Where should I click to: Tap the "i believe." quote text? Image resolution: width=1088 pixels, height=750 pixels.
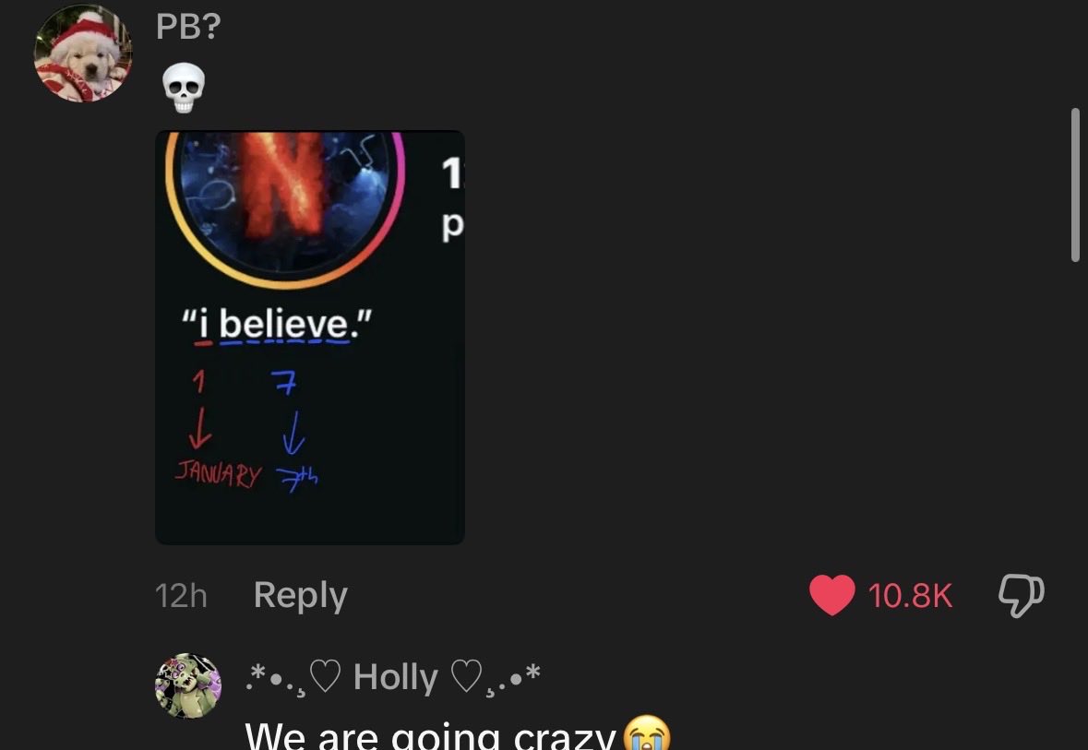[277, 324]
